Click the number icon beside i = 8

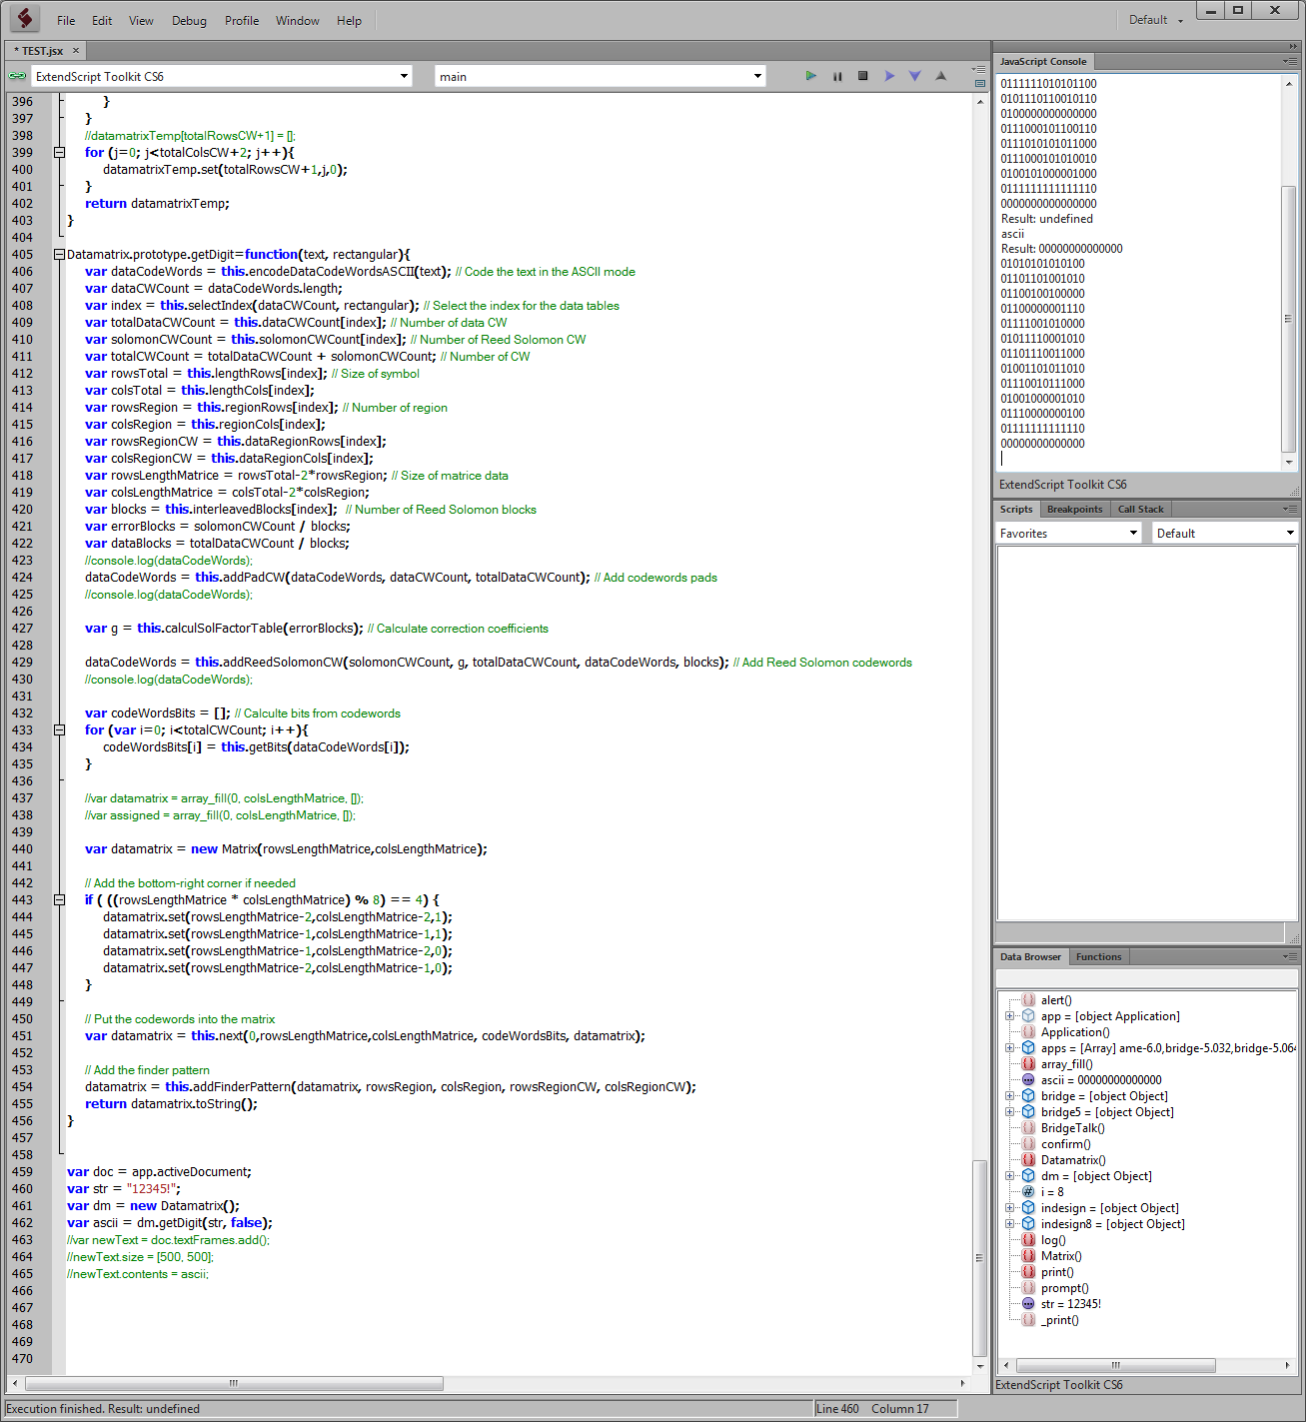pos(1028,1192)
